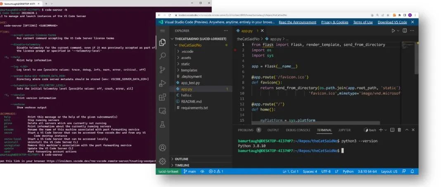Viewport: 443px width, 187px height.
Task: Click Spaces: 4 indentation setting
Action: click(x=310, y=171)
